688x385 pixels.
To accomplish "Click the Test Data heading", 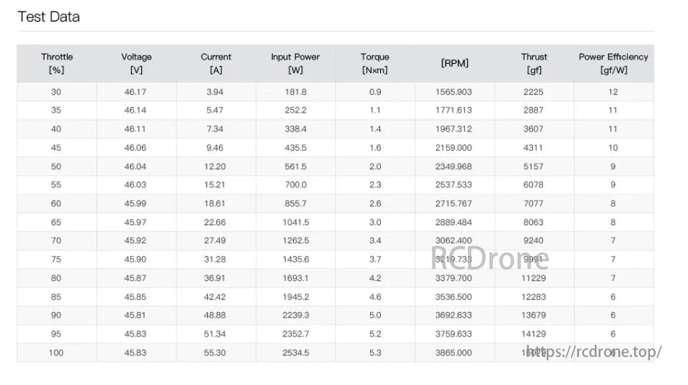I will pyautogui.click(x=49, y=16).
